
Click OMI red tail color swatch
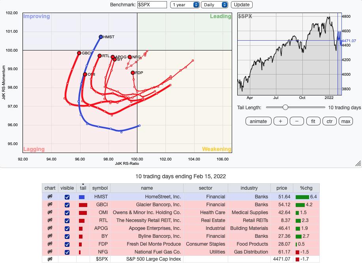click(83, 213)
